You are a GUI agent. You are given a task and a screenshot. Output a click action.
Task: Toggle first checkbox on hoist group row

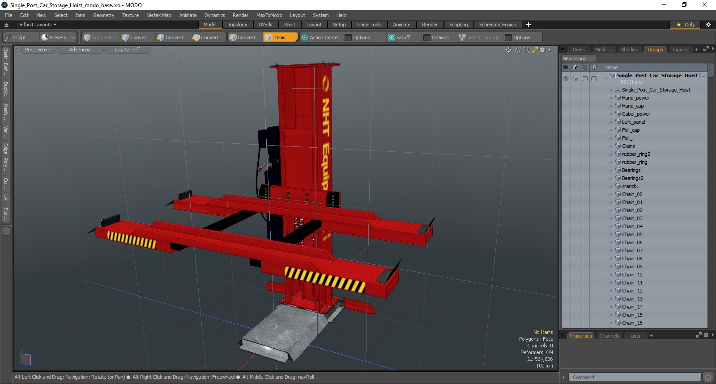(585, 79)
